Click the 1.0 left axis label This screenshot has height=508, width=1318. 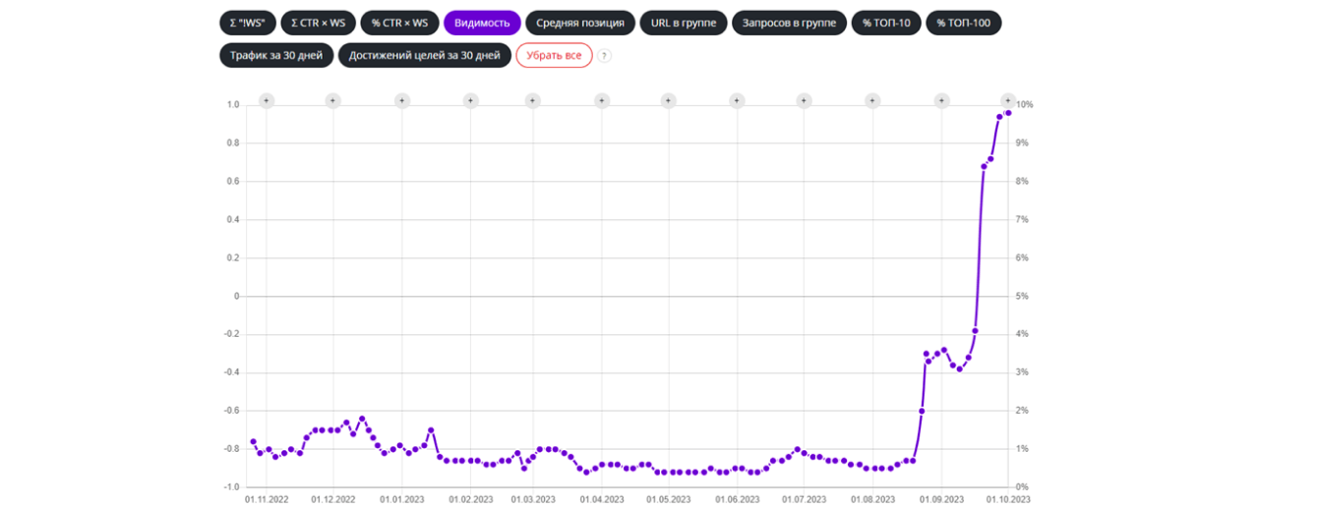click(x=233, y=104)
